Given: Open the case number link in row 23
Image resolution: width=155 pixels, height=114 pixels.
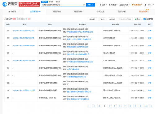Looking at the screenshot, I should [x=24, y=45].
